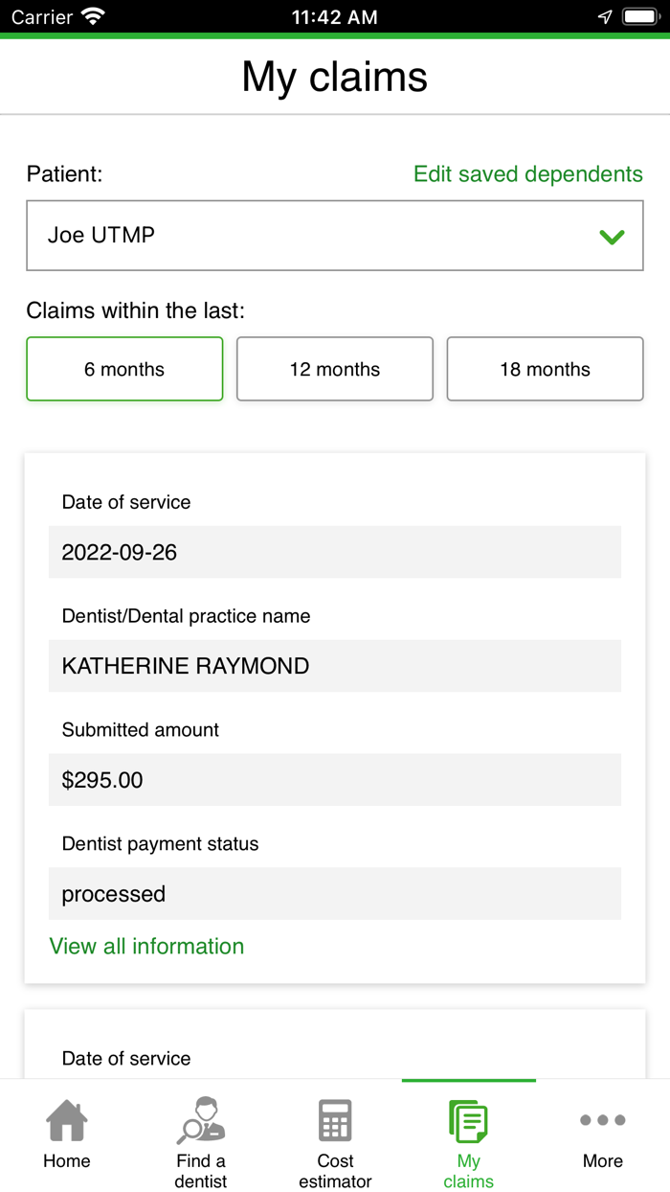This screenshot has height=1192, width=670.
Task: Select the 18 months filter
Action: pos(545,369)
